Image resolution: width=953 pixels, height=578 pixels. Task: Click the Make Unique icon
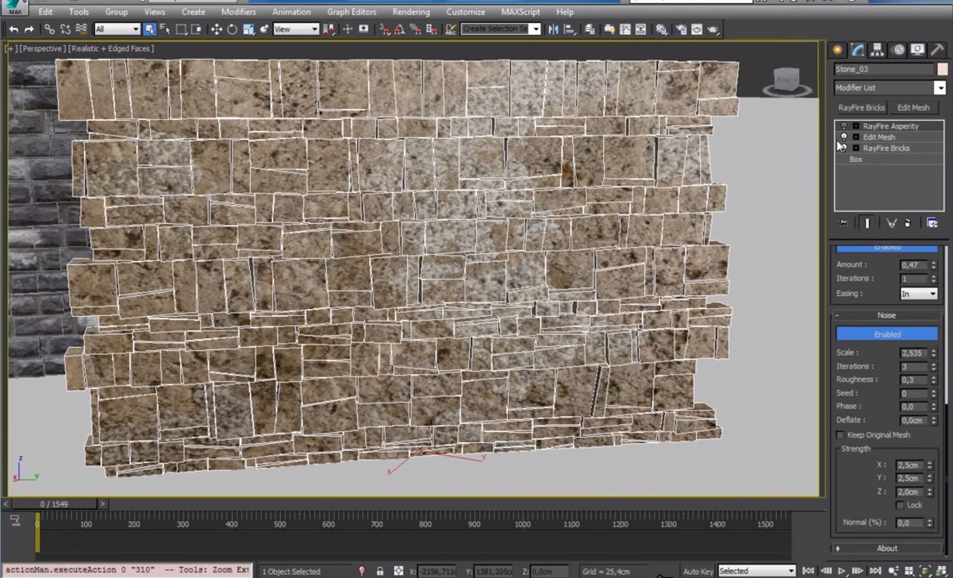[x=892, y=223]
